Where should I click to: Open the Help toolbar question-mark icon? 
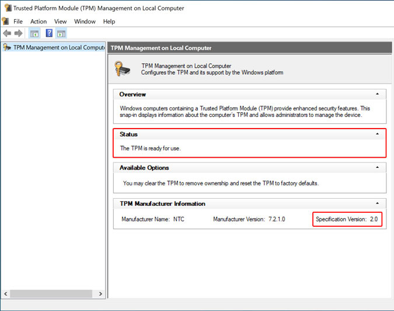pyautogui.click(x=49, y=33)
